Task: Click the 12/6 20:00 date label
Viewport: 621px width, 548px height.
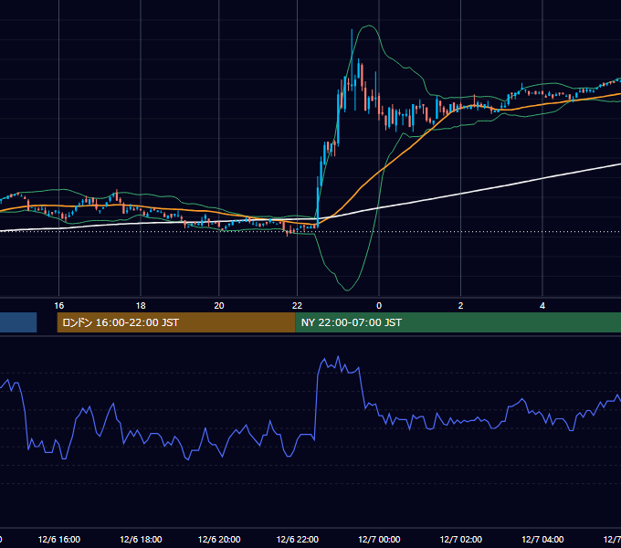Action: tap(219, 539)
